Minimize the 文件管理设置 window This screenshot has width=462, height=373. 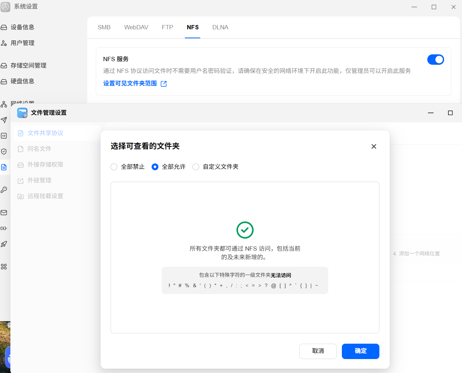431,113
